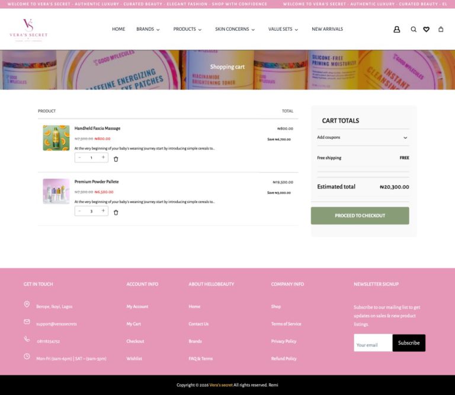Open Refund Policy footer link

pos(284,359)
